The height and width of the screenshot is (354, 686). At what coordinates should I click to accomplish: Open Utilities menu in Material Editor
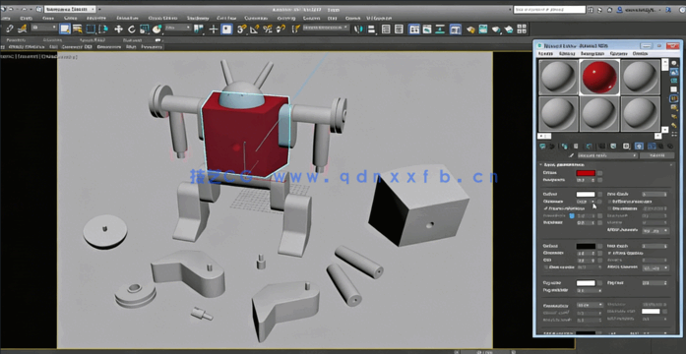[641, 53]
